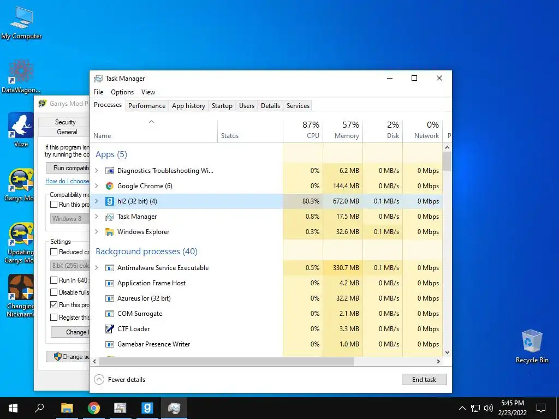Open the Security tab in Properties
Viewport: 559px width, 419px height.
65,122
